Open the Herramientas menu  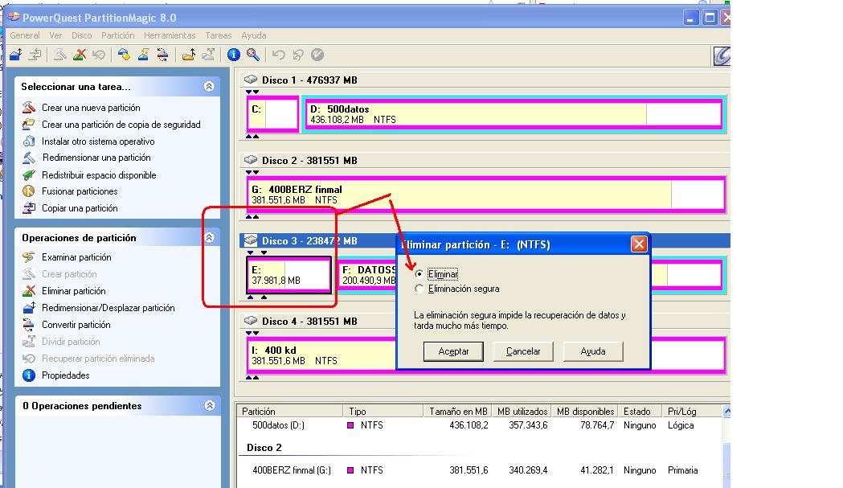pyautogui.click(x=170, y=35)
